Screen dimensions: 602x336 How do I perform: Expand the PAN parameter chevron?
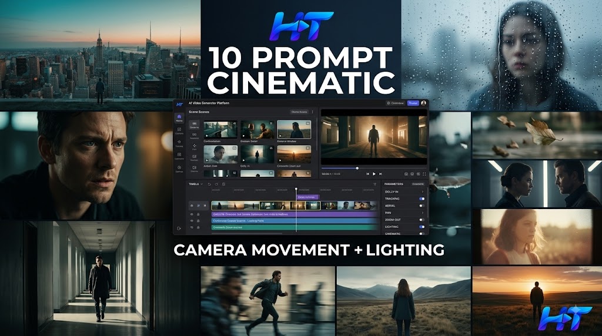pos(423,213)
